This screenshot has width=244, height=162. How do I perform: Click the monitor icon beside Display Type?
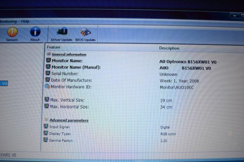click(46, 133)
